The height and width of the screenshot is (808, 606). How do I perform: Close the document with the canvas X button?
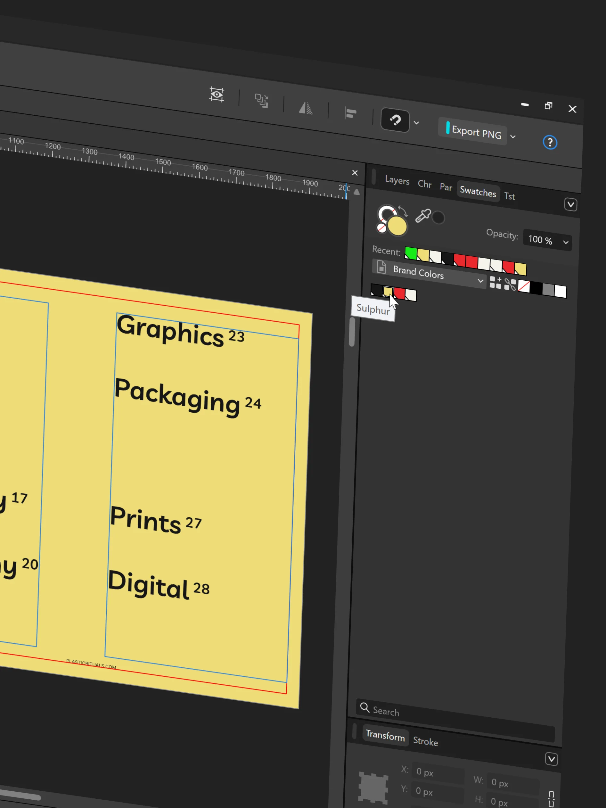[x=355, y=173]
